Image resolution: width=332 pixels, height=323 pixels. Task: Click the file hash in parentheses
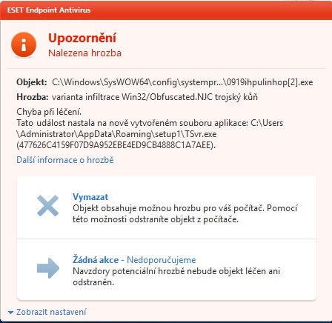[116, 145]
